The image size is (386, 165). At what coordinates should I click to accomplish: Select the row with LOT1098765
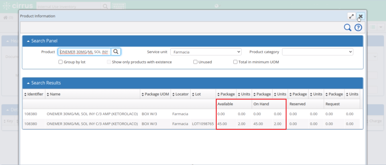113,124
